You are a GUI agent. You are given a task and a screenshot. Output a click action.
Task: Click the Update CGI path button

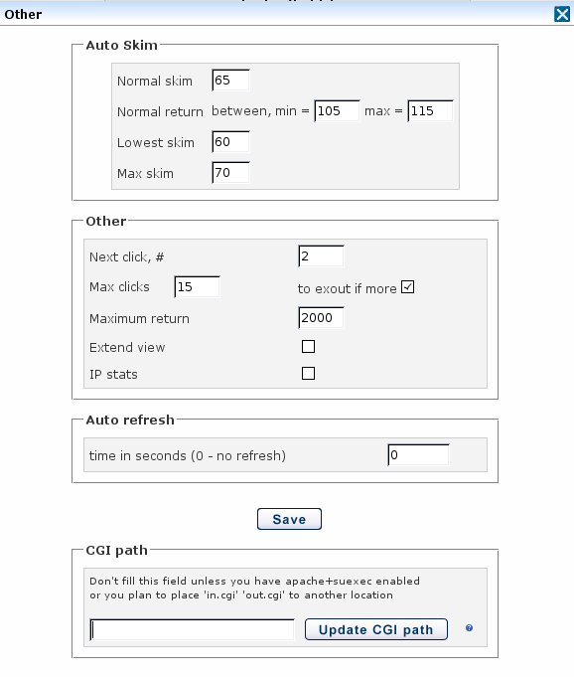(376, 629)
